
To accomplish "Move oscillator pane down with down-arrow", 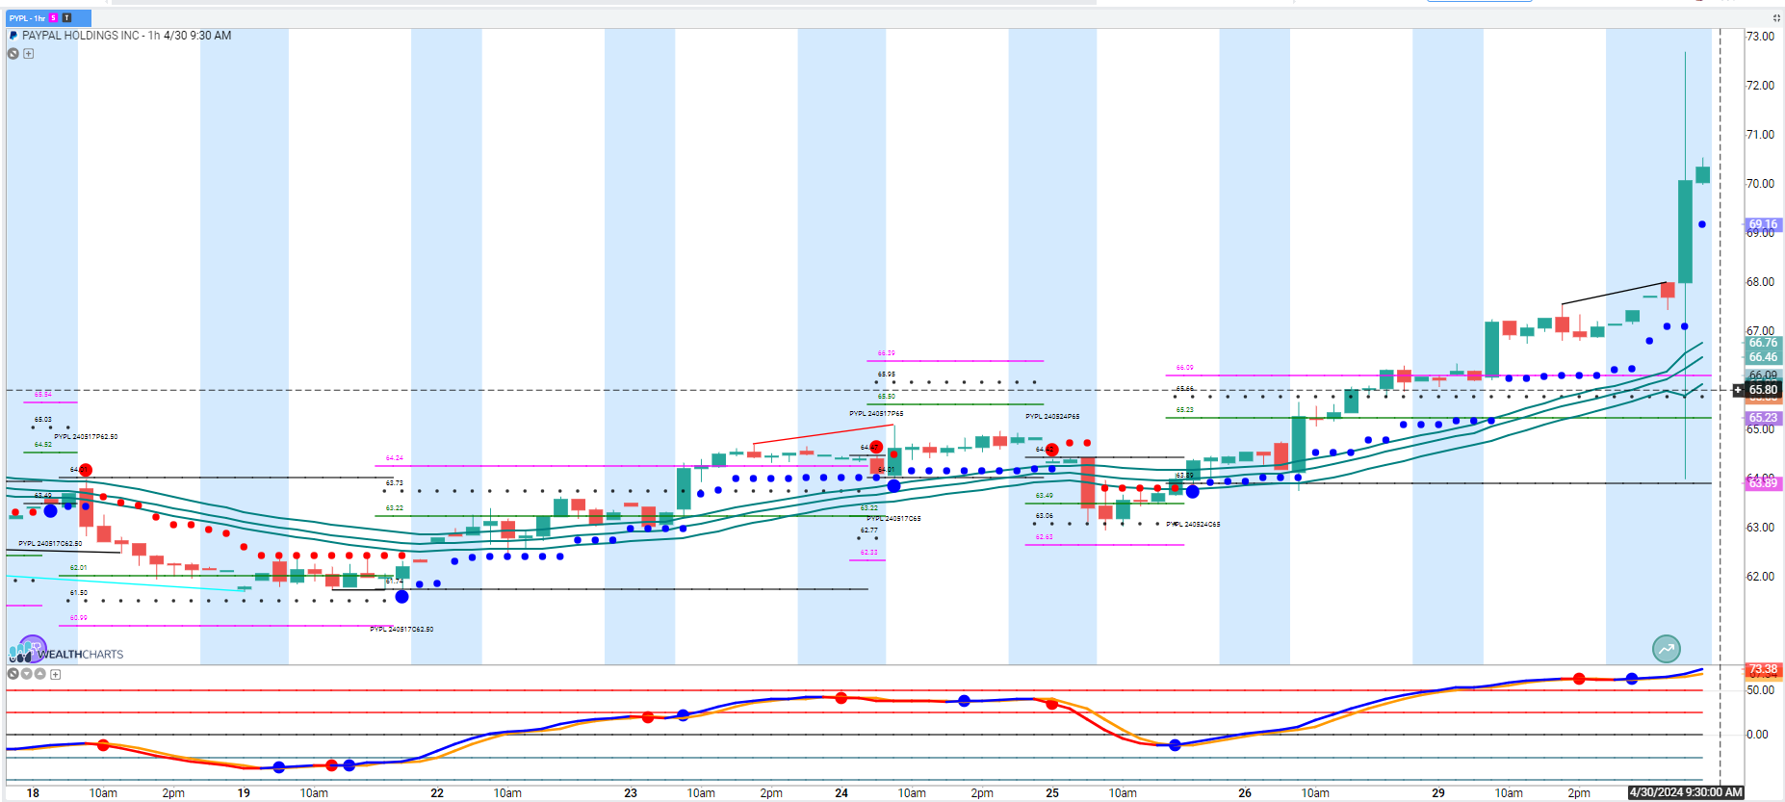I will (27, 674).
